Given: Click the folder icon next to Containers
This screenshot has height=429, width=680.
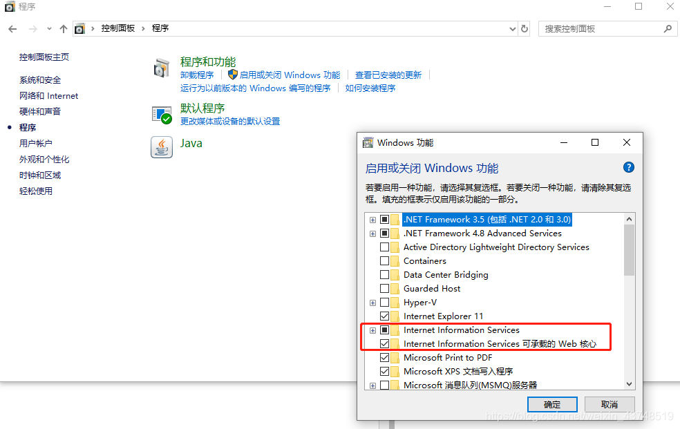Looking at the screenshot, I should [395, 261].
